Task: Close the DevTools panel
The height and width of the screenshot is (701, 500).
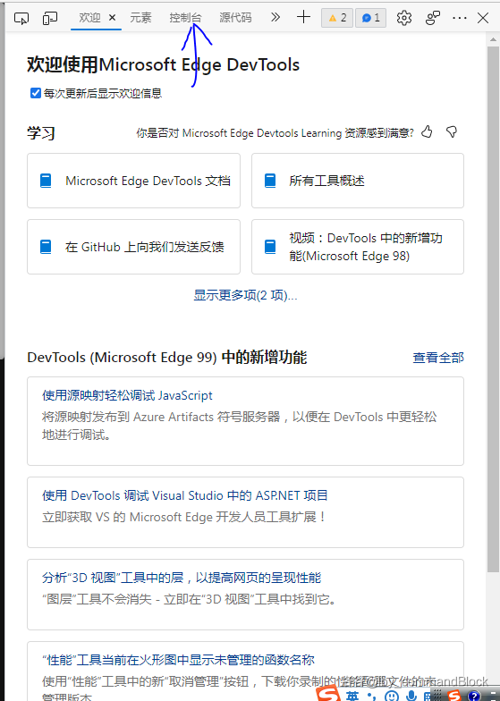Action: tap(483, 18)
